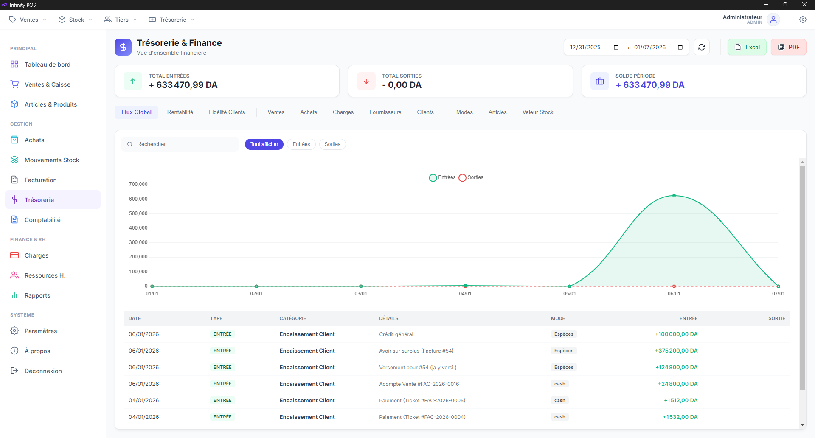This screenshot has height=438, width=815.
Task: Filter list with Entrées pill
Action: 301,144
